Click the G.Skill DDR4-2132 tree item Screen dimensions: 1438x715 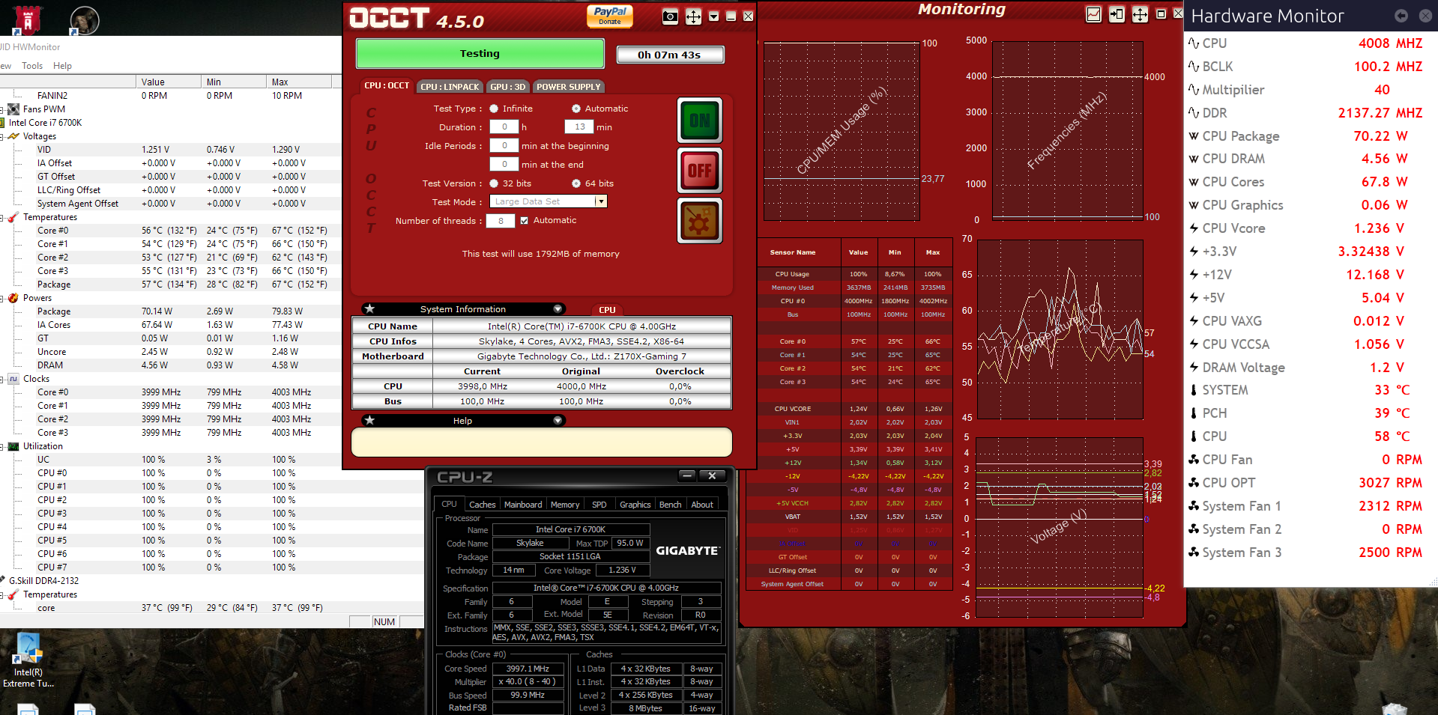43,581
